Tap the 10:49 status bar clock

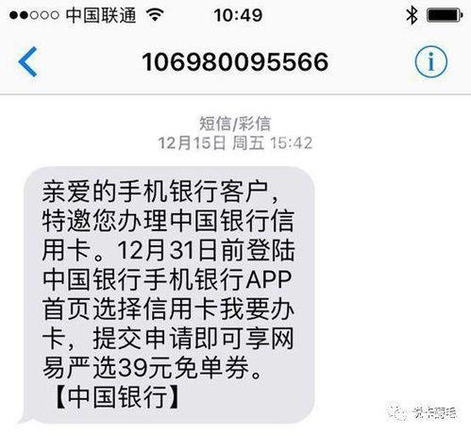click(238, 15)
